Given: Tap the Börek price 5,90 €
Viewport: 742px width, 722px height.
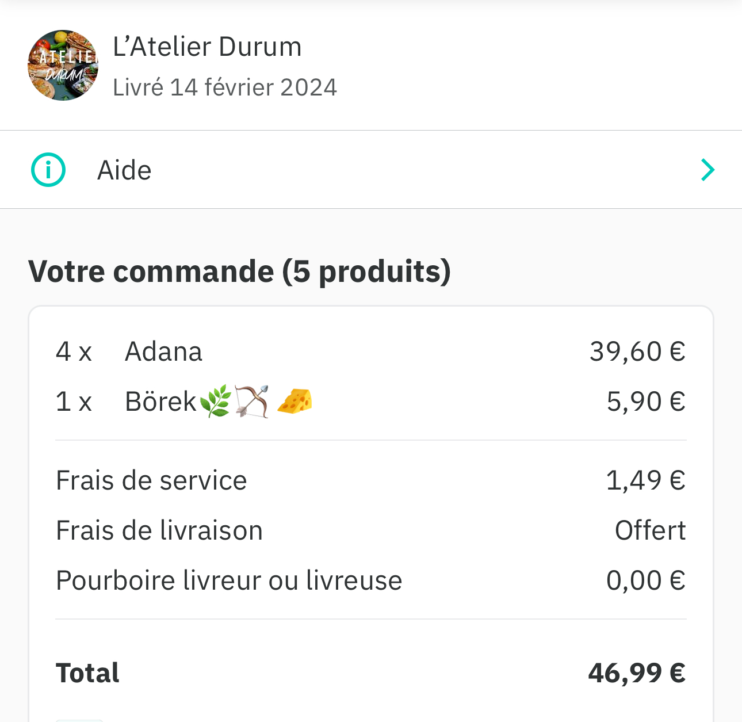Looking at the screenshot, I should [646, 402].
